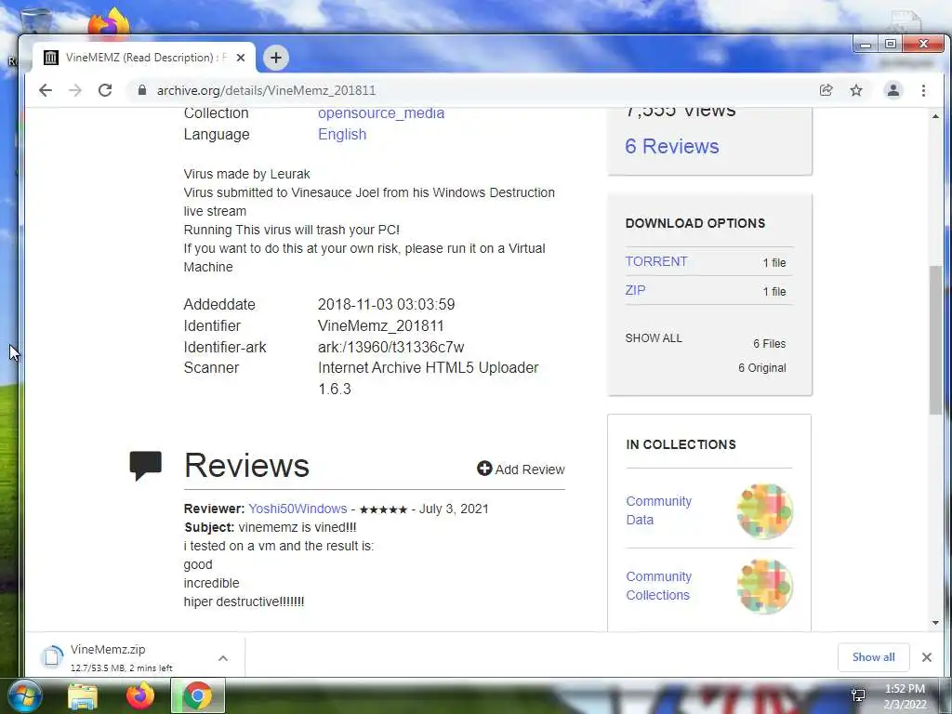The image size is (952, 714).
Task: Click Chrome taskbar icon
Action: tap(198, 695)
